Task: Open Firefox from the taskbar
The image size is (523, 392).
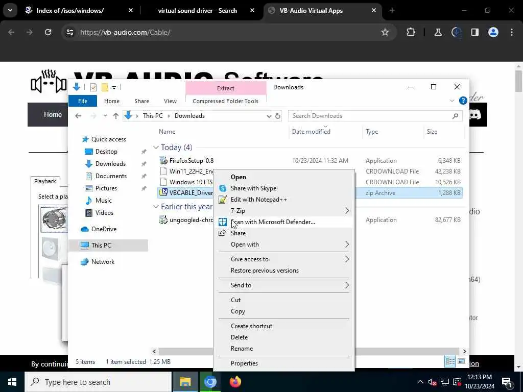Action: [235, 382]
